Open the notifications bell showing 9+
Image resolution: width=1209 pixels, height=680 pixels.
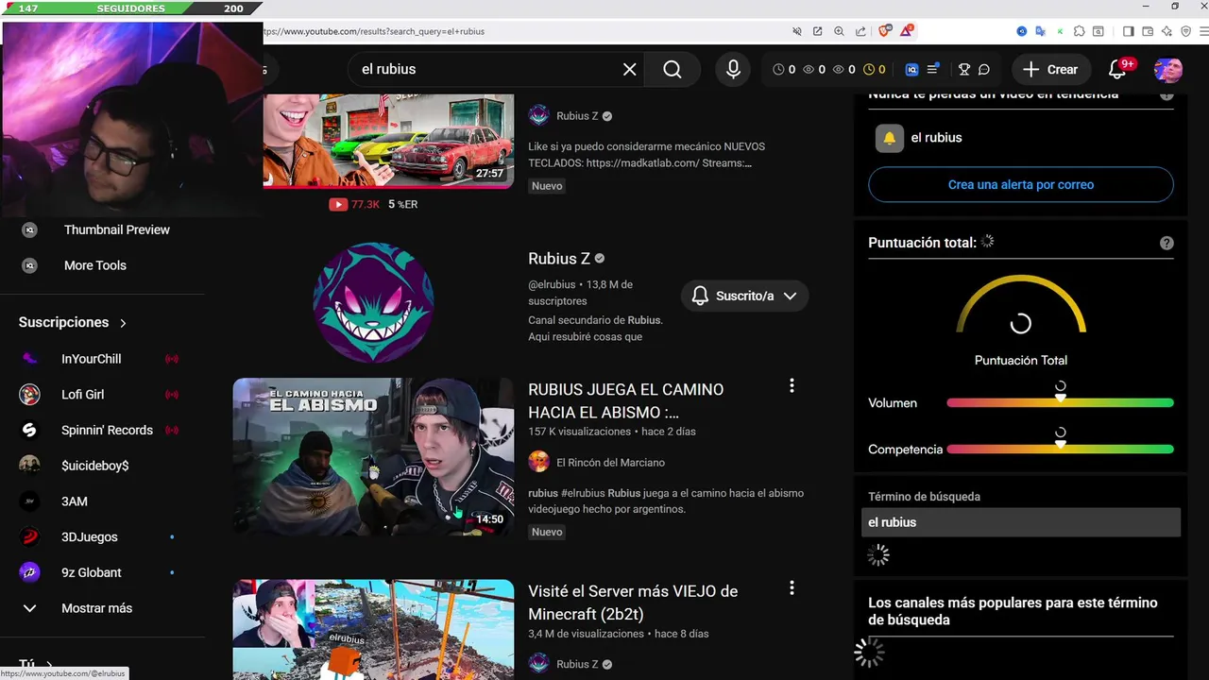(x=1117, y=69)
